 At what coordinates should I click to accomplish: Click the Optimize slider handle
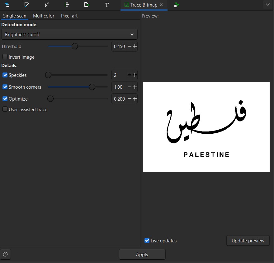(50, 99)
